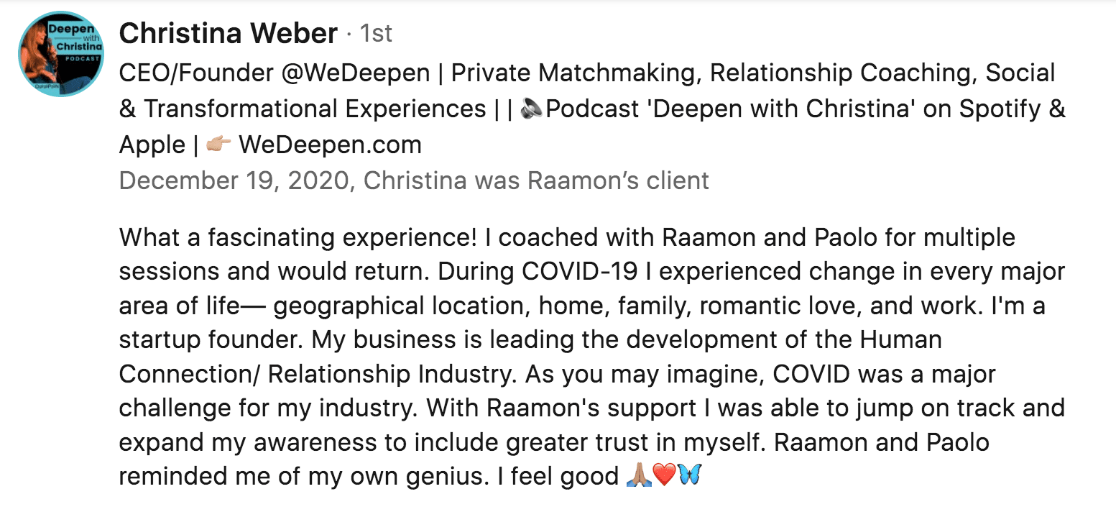Open the WeDeepen.com link
Viewport: 1116px width, 512px height.
(x=330, y=145)
